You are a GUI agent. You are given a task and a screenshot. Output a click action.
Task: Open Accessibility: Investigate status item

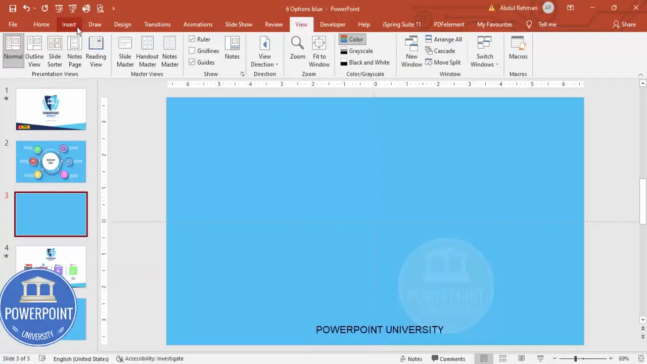point(150,358)
